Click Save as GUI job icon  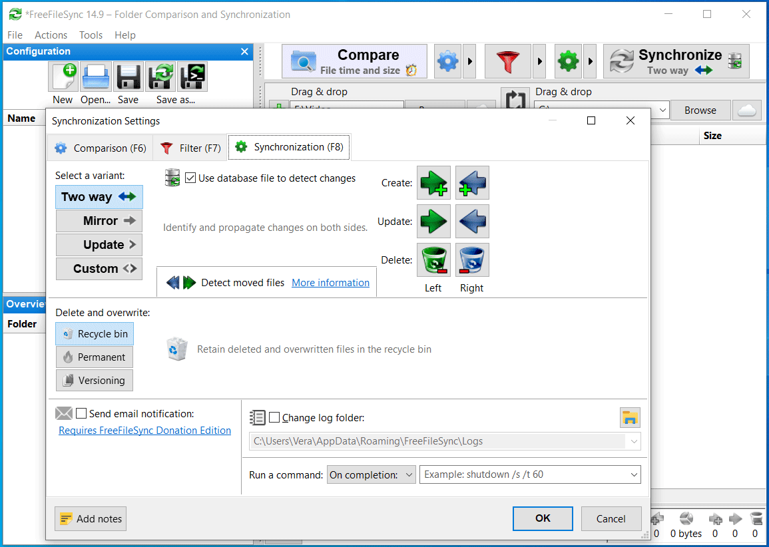pos(161,77)
